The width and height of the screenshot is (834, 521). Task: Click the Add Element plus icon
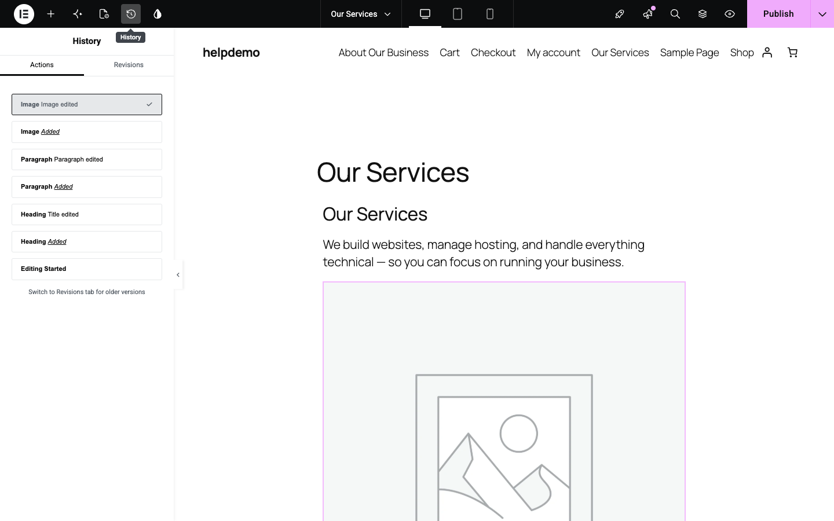click(51, 14)
